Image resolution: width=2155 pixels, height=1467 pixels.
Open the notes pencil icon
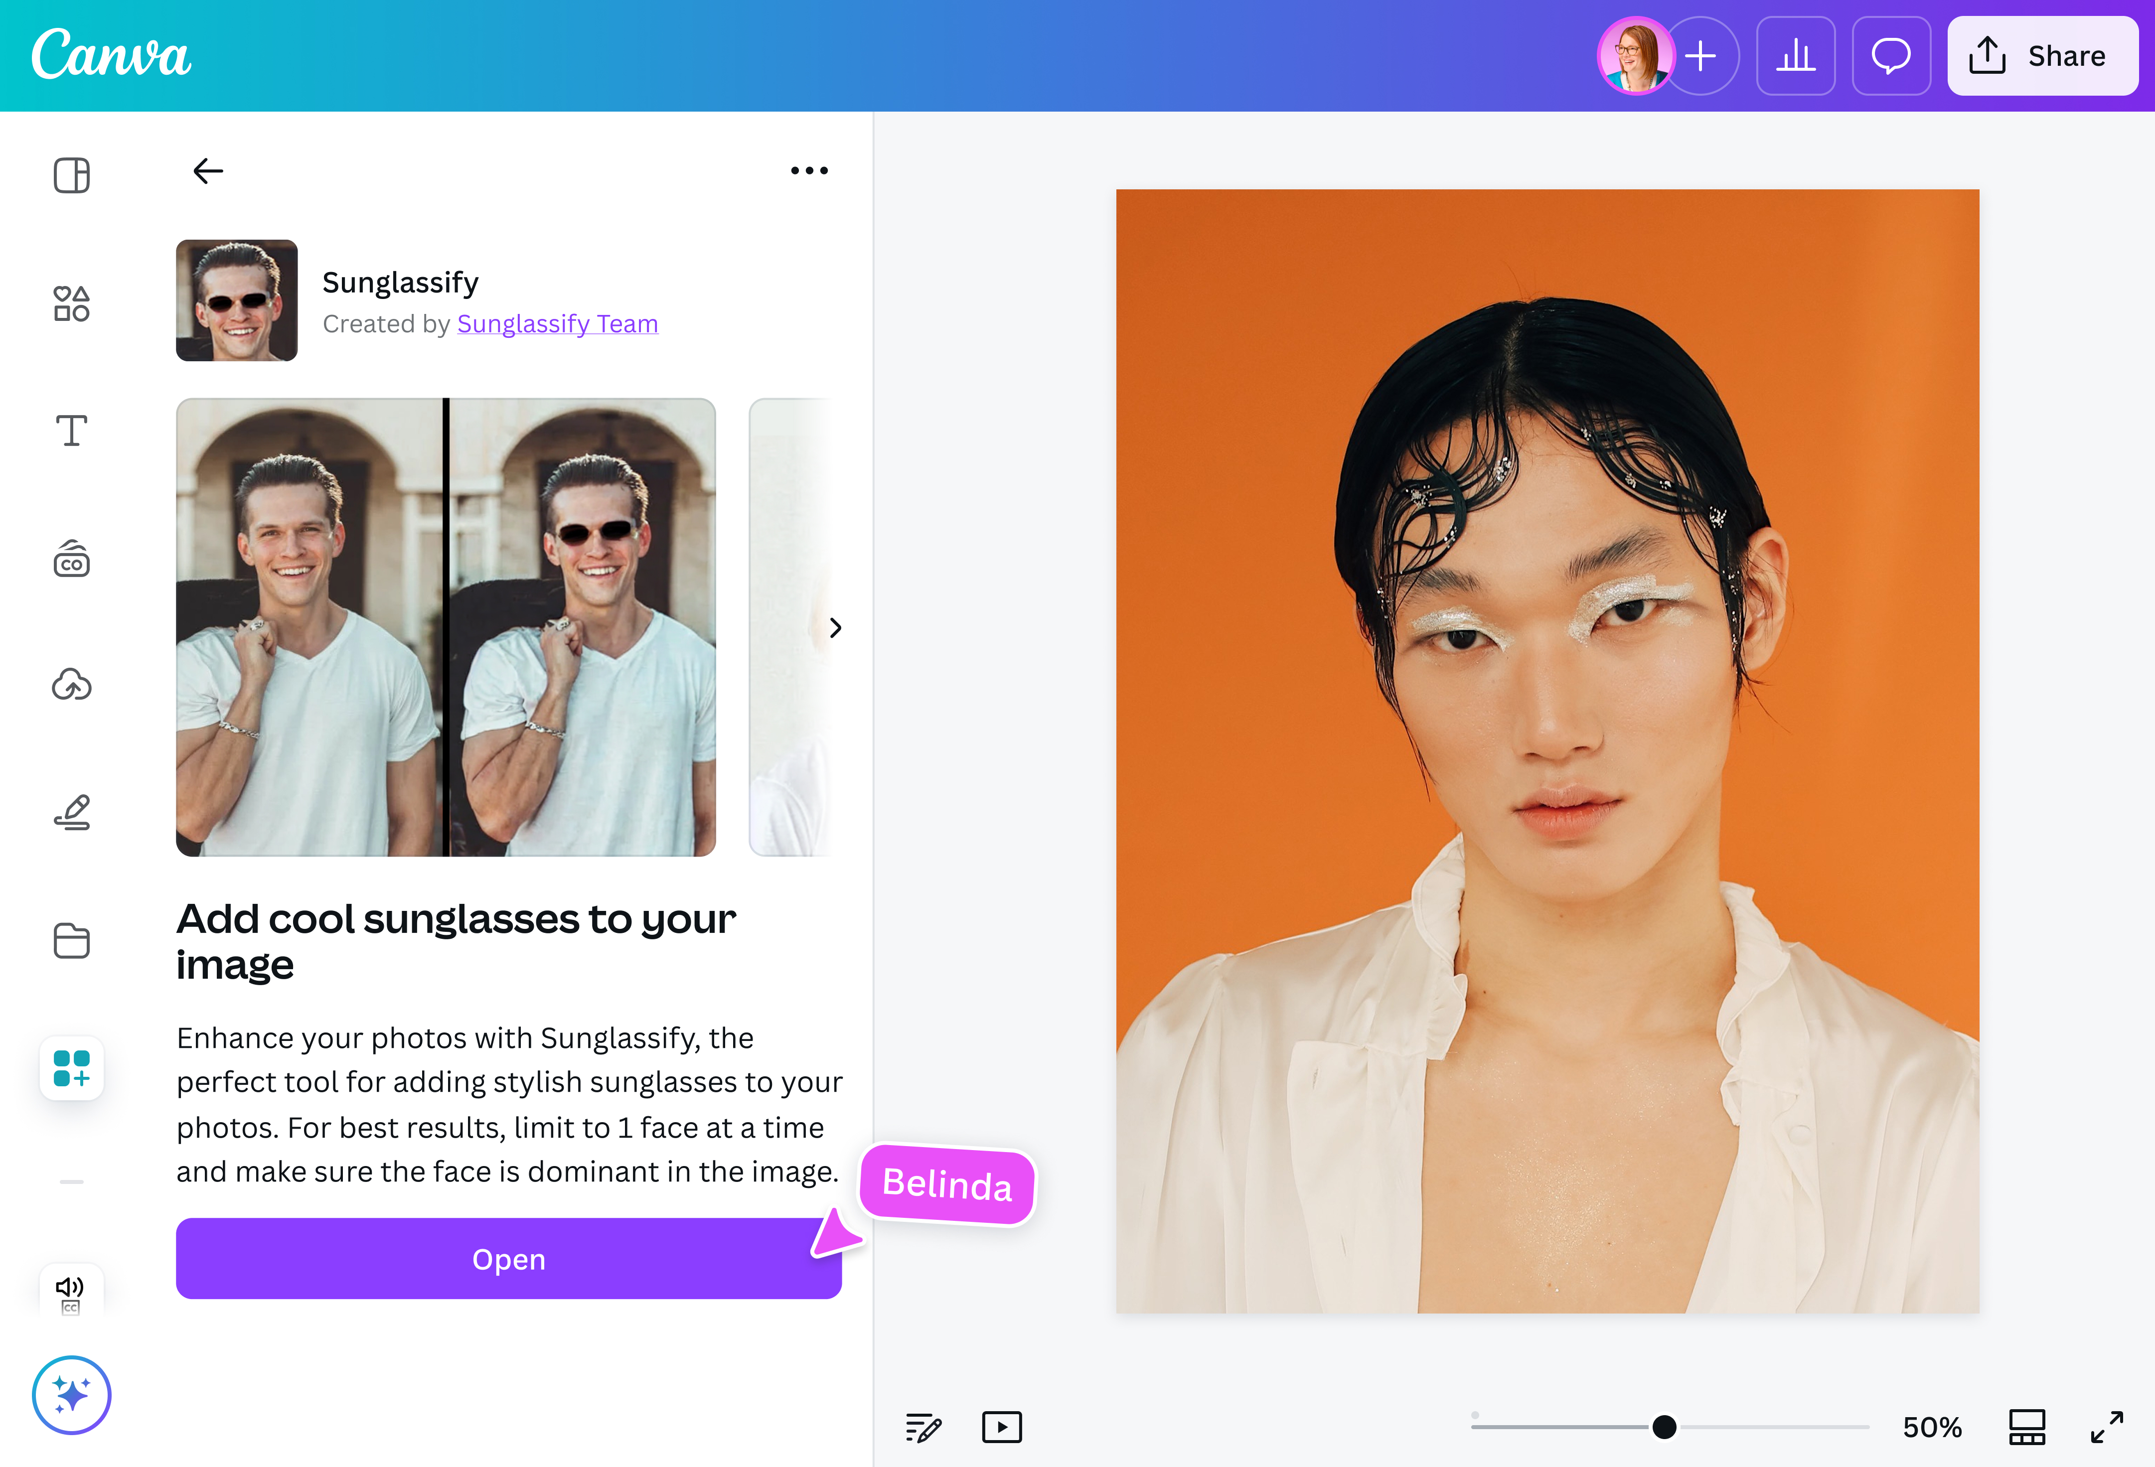[x=924, y=1427]
